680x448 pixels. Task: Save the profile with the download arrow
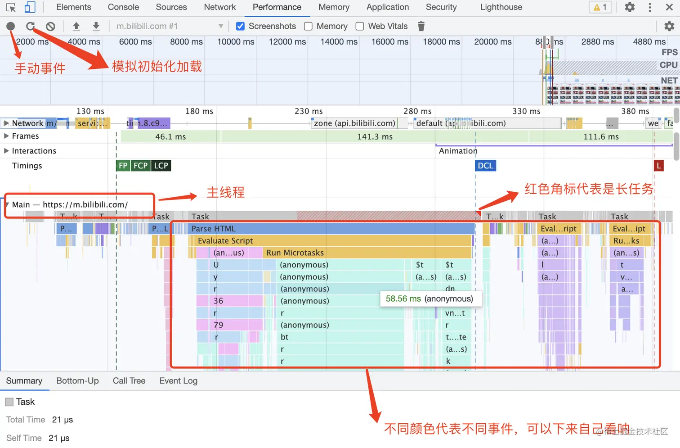click(x=96, y=26)
